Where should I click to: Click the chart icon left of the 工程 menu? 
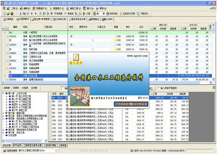coord(8,8)
